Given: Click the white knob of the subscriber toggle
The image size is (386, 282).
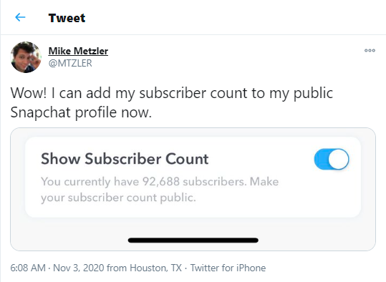Looking at the screenshot, I should click(x=339, y=159).
